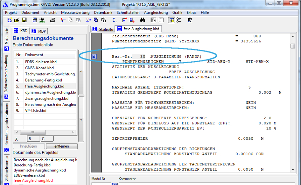Open help with the person icon
The image size is (301, 185).
(x=190, y=20)
